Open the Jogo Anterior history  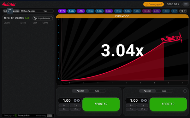(x=43, y=18)
